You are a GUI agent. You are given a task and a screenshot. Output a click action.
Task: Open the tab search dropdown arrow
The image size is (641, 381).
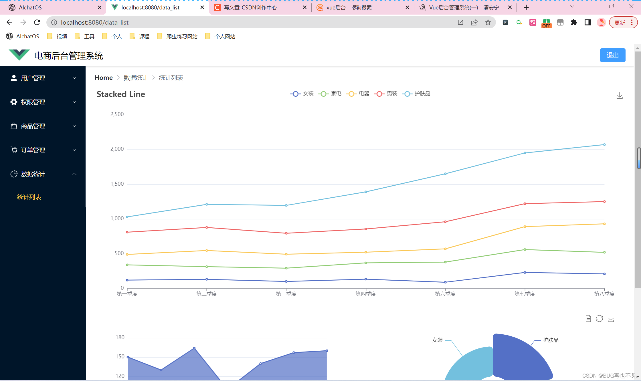click(572, 6)
